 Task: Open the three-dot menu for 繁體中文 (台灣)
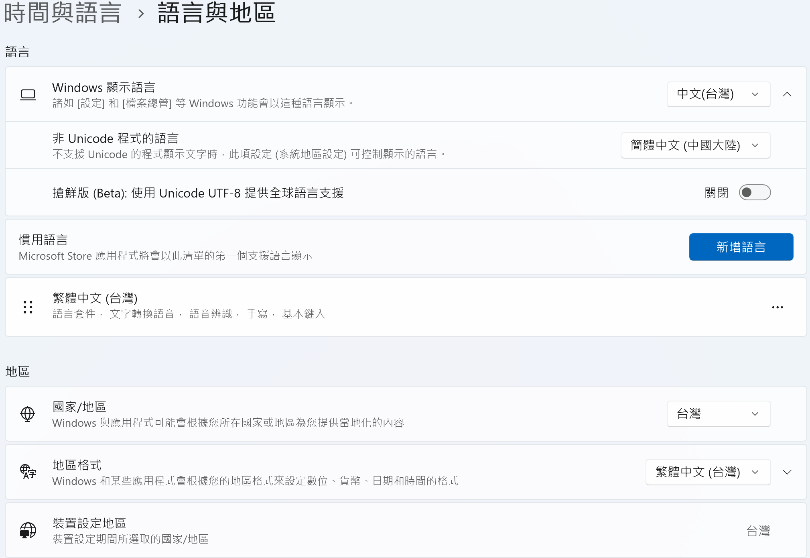tap(778, 307)
